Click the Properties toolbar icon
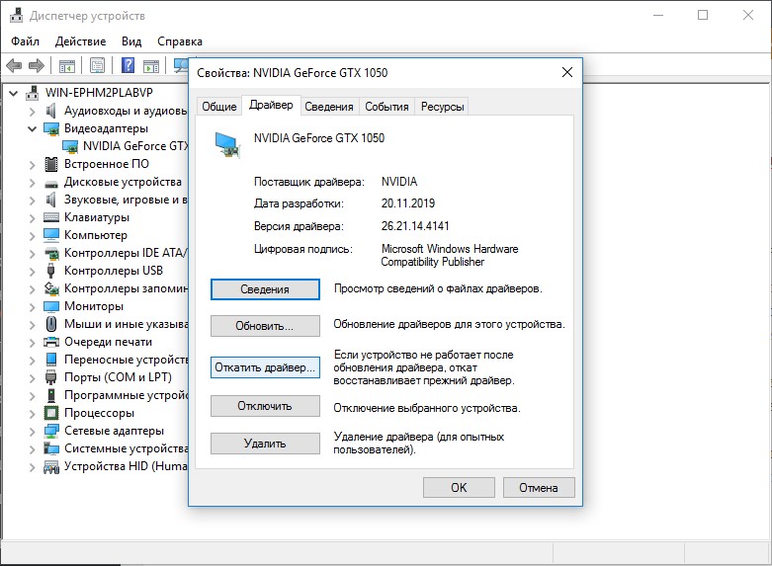772x566 pixels. point(98,65)
